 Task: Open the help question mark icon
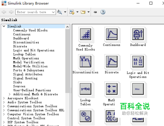(x=103, y=12)
